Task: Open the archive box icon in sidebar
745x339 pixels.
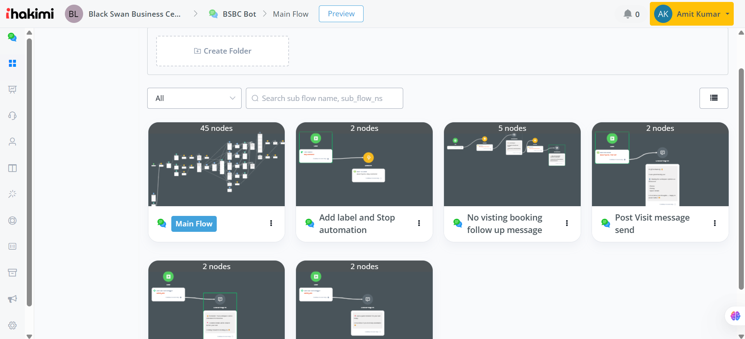Action: 12,273
